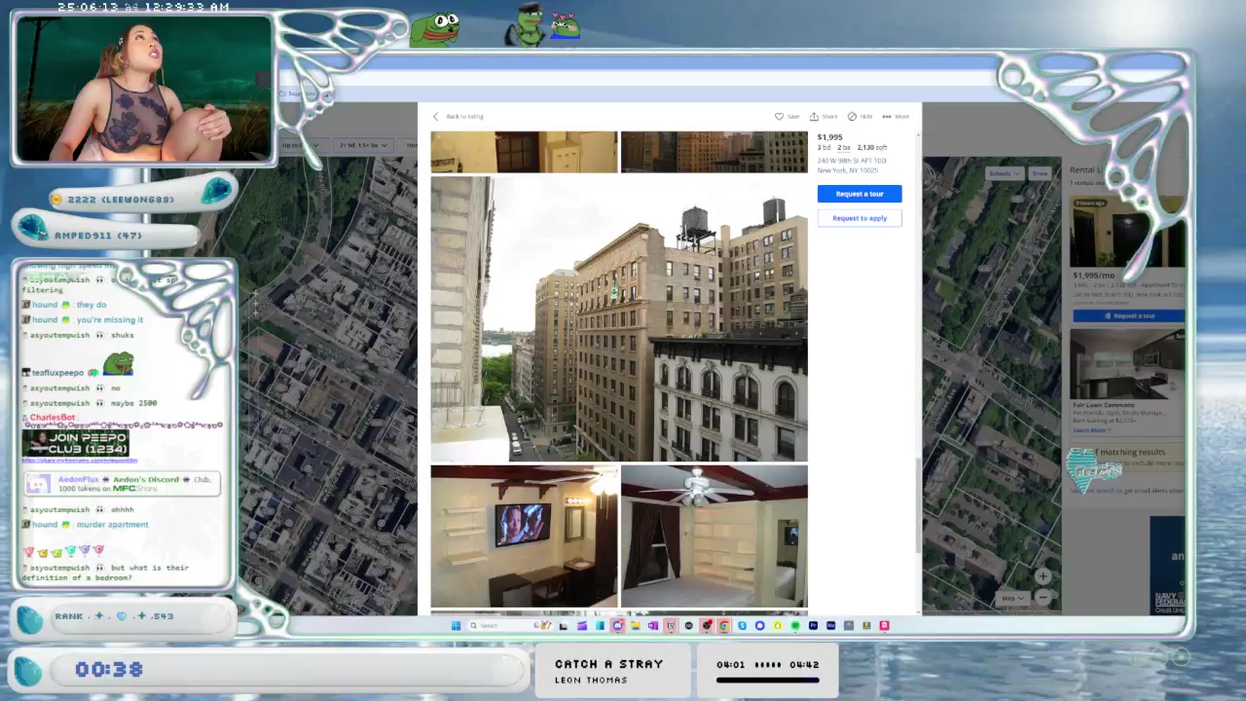Open the Map type dropdown
The image size is (1246, 701).
[1012, 598]
